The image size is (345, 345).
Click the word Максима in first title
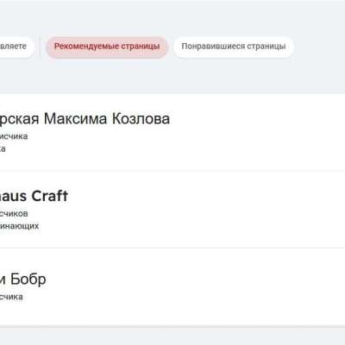point(75,118)
